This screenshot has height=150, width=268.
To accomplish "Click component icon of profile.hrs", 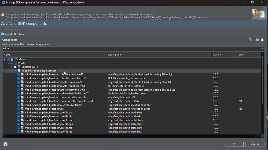I will 22,128.
